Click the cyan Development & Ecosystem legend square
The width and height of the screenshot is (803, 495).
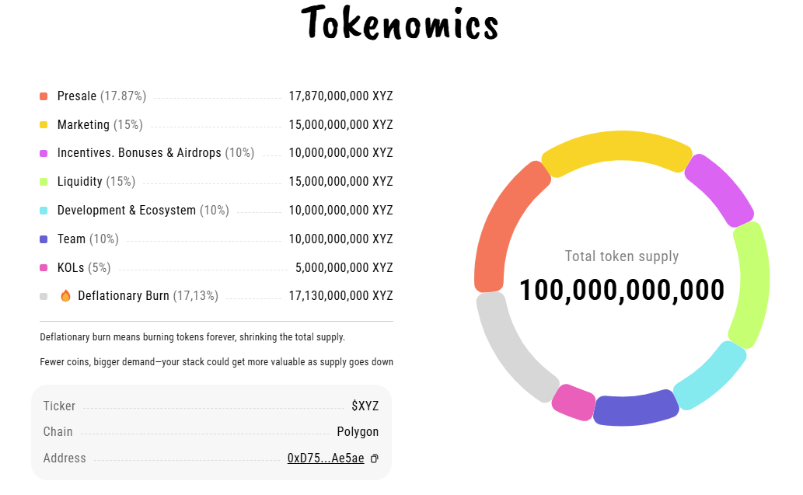44,211
